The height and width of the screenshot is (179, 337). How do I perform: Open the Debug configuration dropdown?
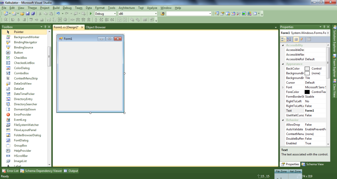click(115, 13)
